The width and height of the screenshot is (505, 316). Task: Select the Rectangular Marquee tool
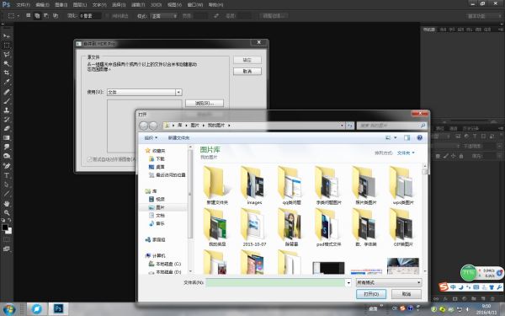7,46
